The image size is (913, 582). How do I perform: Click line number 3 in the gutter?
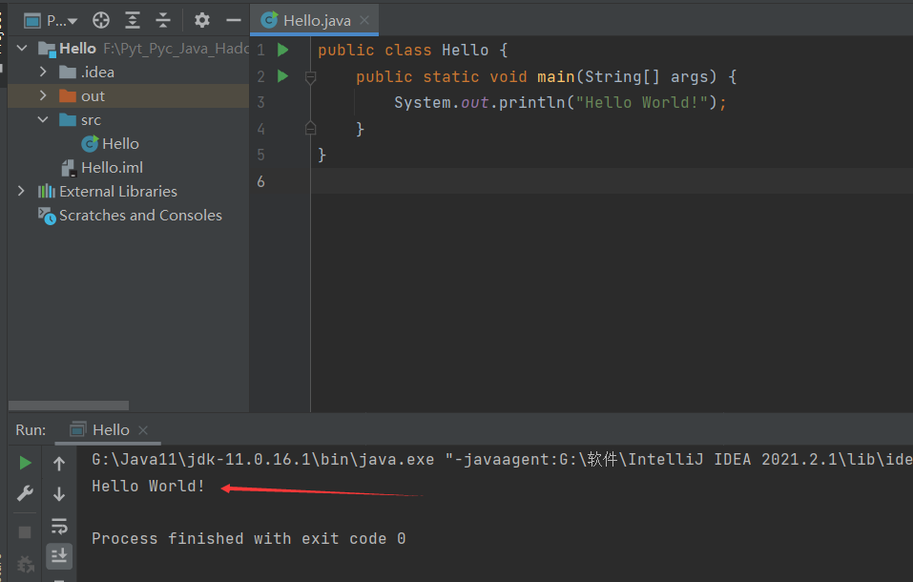click(260, 102)
